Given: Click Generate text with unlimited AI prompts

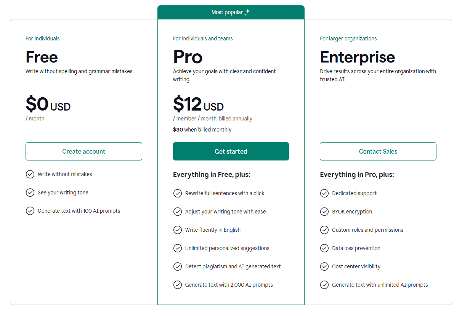Looking at the screenshot, I should 380,285.
